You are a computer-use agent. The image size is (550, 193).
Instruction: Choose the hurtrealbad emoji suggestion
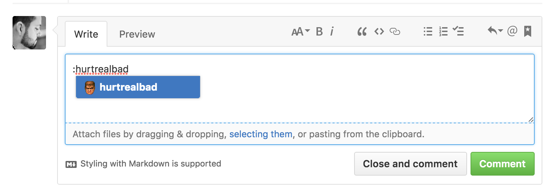(x=138, y=87)
